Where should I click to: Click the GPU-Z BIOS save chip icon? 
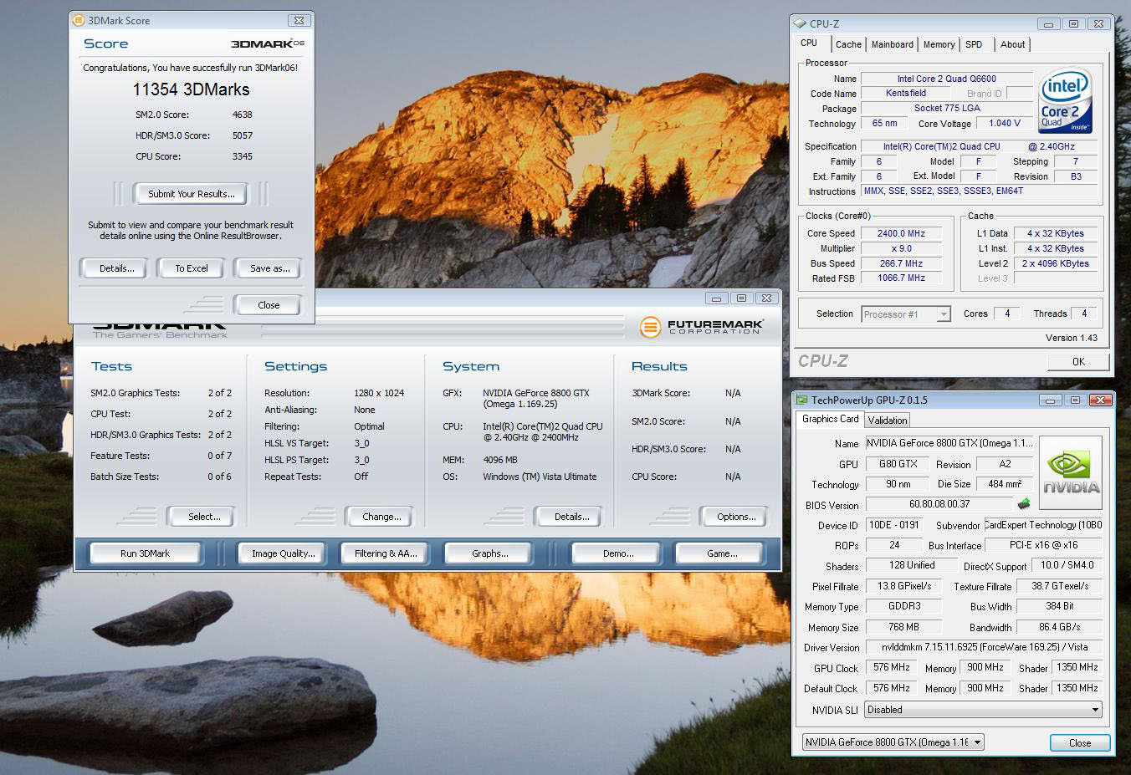pyautogui.click(x=1022, y=504)
